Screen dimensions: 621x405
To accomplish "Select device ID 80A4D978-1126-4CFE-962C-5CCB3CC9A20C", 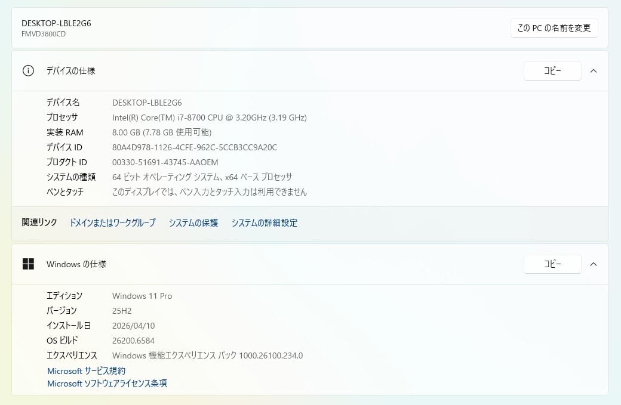I will coord(195,147).
